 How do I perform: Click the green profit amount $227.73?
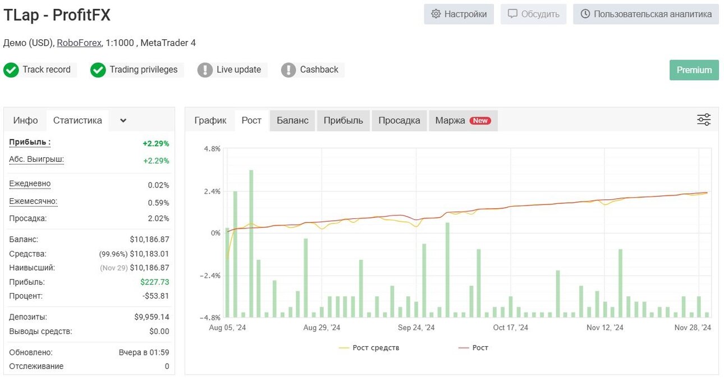click(155, 282)
